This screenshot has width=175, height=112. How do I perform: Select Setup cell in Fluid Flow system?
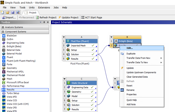81,50
